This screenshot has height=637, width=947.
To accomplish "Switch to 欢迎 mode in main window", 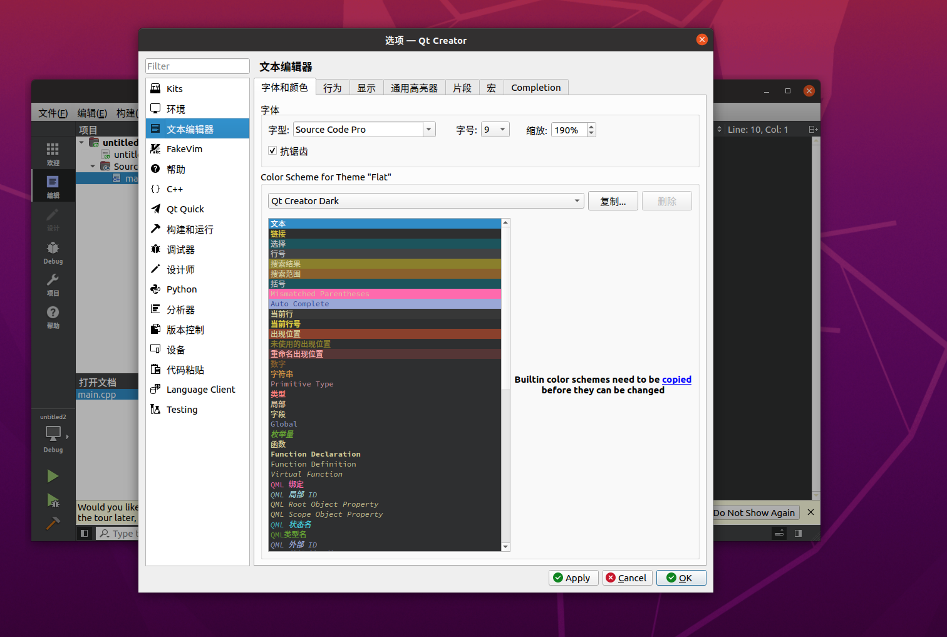I will tap(53, 153).
